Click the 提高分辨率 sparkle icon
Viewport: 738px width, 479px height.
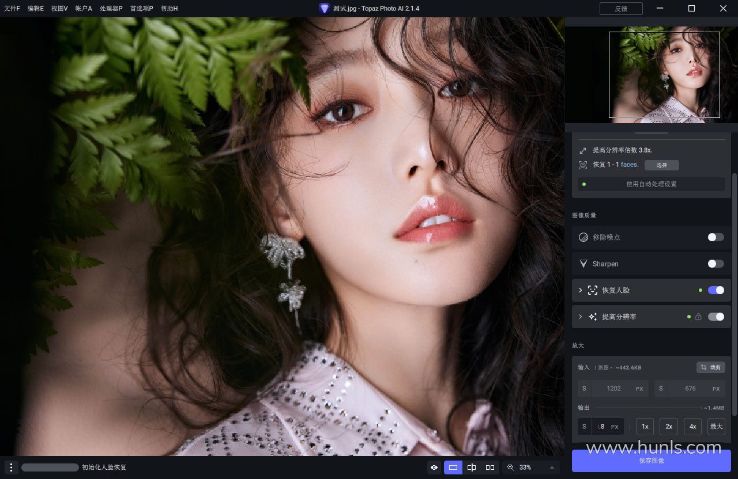tap(593, 317)
